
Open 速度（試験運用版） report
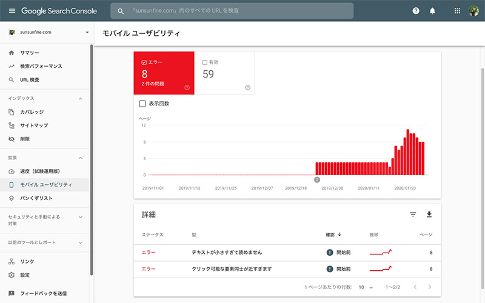point(44,171)
